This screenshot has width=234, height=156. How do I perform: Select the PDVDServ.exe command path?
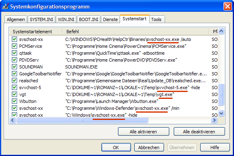(121, 60)
